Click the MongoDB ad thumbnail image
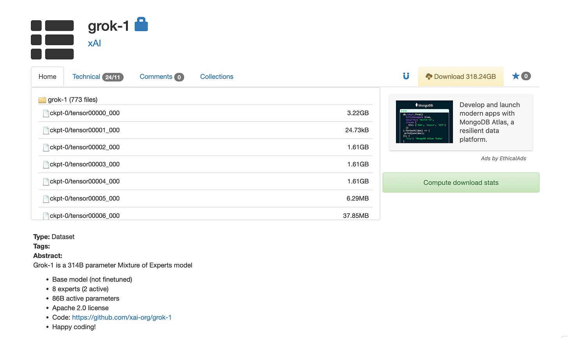Viewport: 568px width, 338px height. coord(424,122)
